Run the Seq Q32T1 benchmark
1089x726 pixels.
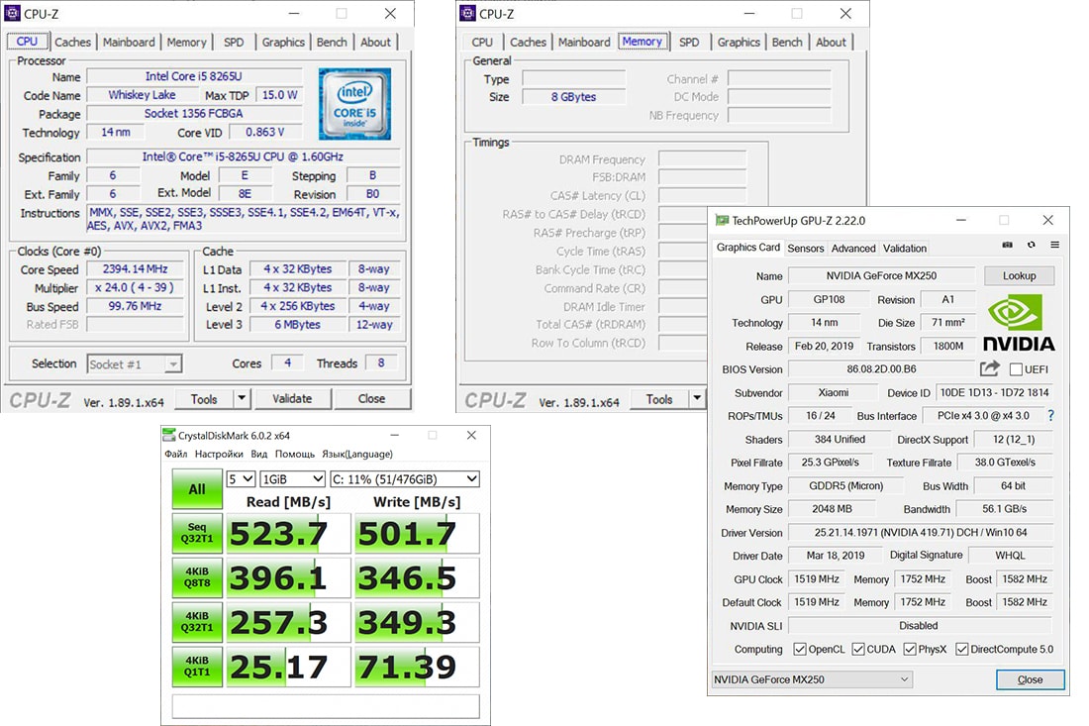coord(197,533)
